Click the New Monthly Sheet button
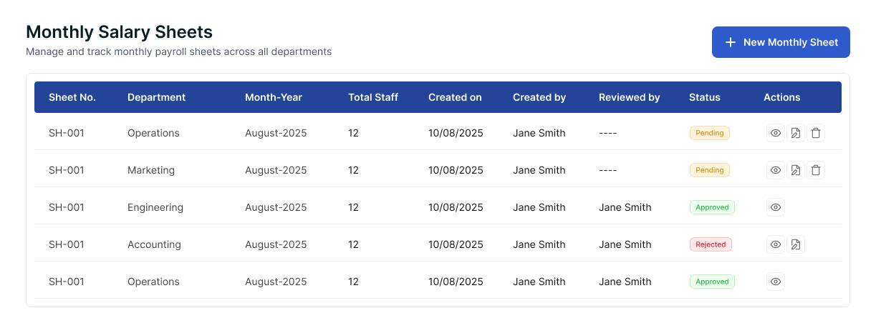This screenshot has height=333, width=876. click(780, 42)
